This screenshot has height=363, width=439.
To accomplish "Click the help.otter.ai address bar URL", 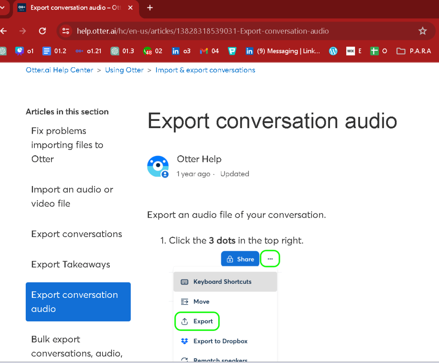I will click(x=203, y=31).
